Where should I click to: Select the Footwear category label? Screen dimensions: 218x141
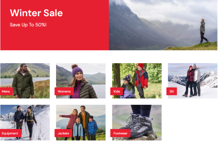pos(120,133)
